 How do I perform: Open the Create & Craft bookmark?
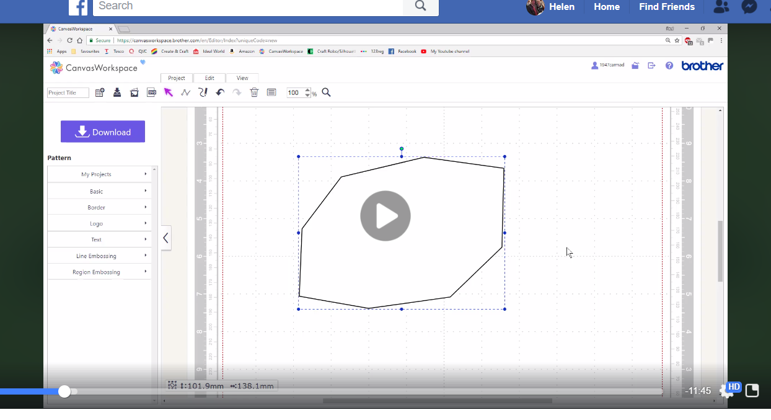point(170,51)
